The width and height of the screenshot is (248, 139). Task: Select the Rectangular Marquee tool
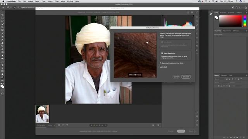2,18
